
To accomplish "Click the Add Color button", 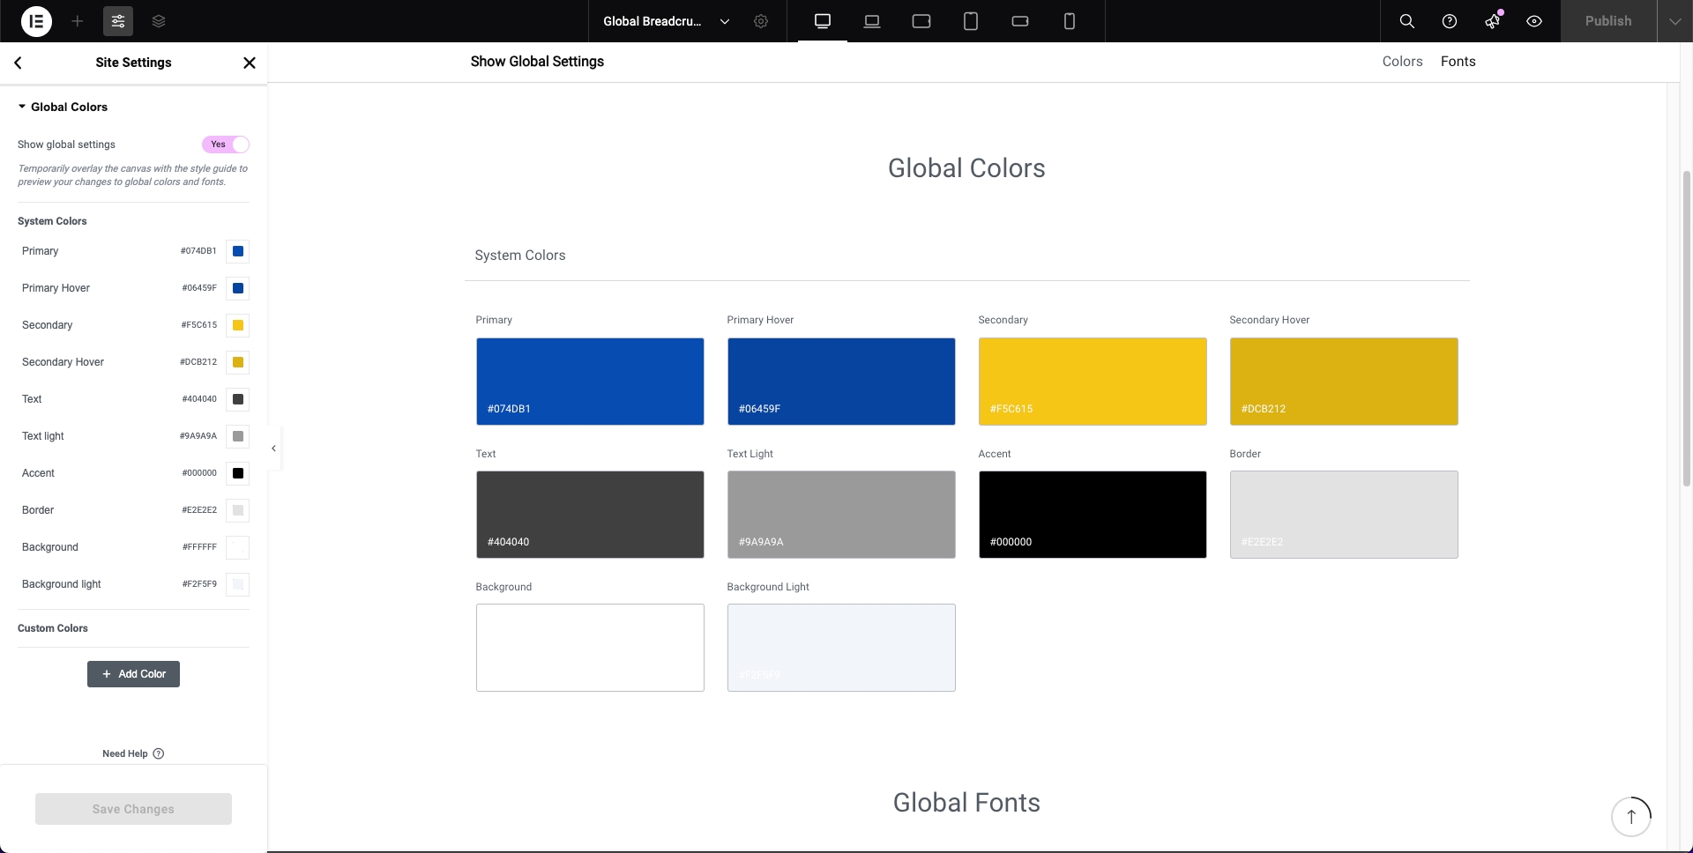I will click(x=133, y=674).
